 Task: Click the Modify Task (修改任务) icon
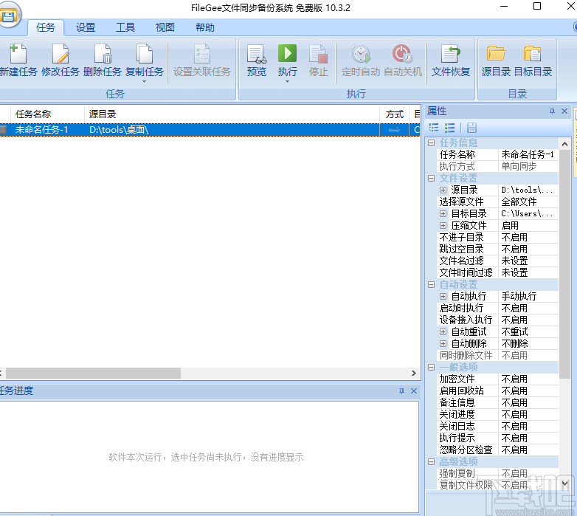[61, 54]
